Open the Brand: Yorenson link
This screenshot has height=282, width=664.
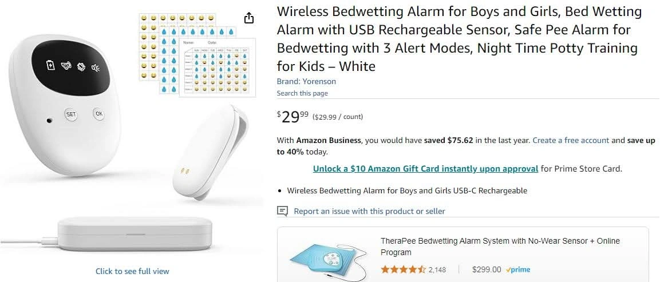click(306, 81)
